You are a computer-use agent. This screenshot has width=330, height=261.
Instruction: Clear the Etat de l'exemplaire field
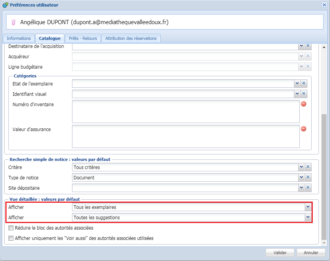pyautogui.click(x=304, y=83)
